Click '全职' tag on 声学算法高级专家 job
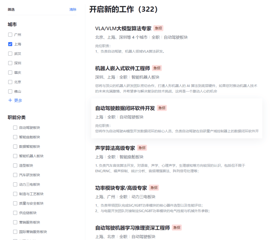The width and height of the screenshot is (270, 240). (x=111, y=157)
